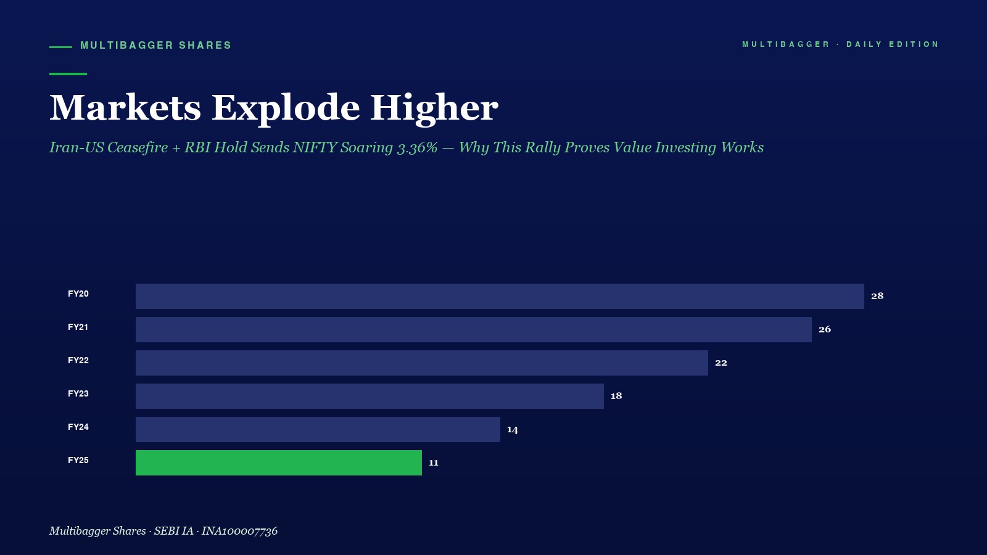
Task: Click the FY21 bar in the chart
Action: (474, 329)
